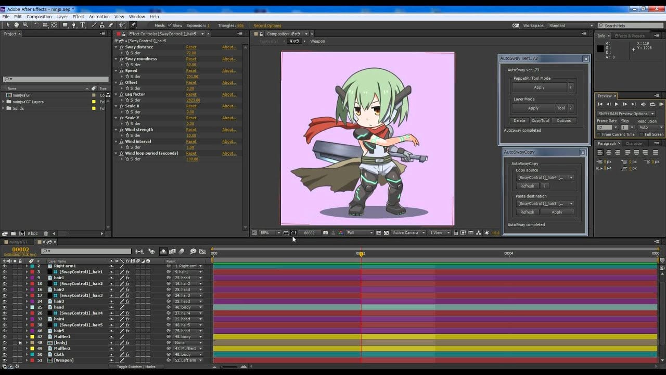Hide the head layer eye toggle

[4, 307]
